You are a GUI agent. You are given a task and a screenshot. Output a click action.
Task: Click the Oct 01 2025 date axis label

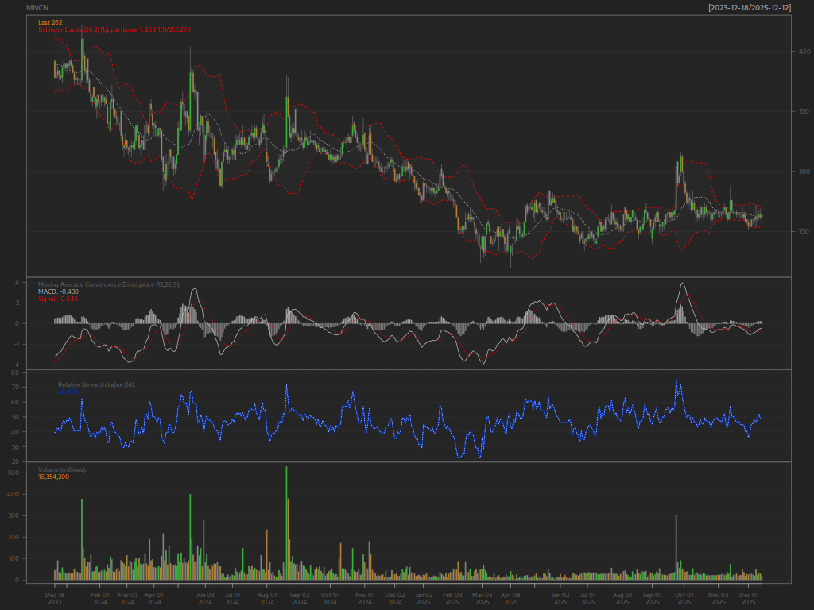pyautogui.click(x=684, y=599)
